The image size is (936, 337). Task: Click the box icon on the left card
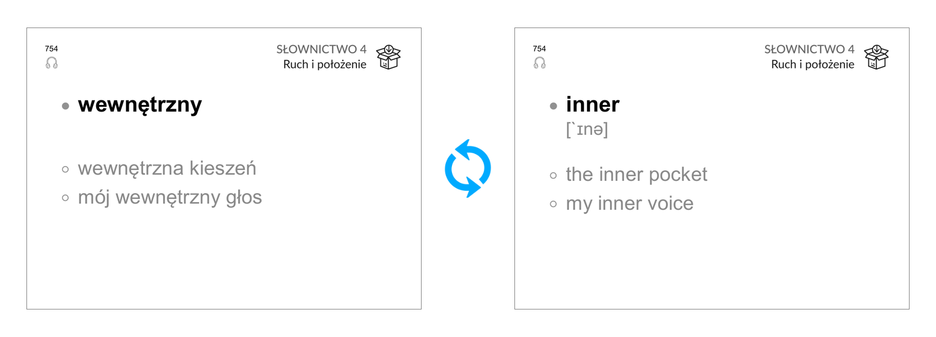[388, 57]
